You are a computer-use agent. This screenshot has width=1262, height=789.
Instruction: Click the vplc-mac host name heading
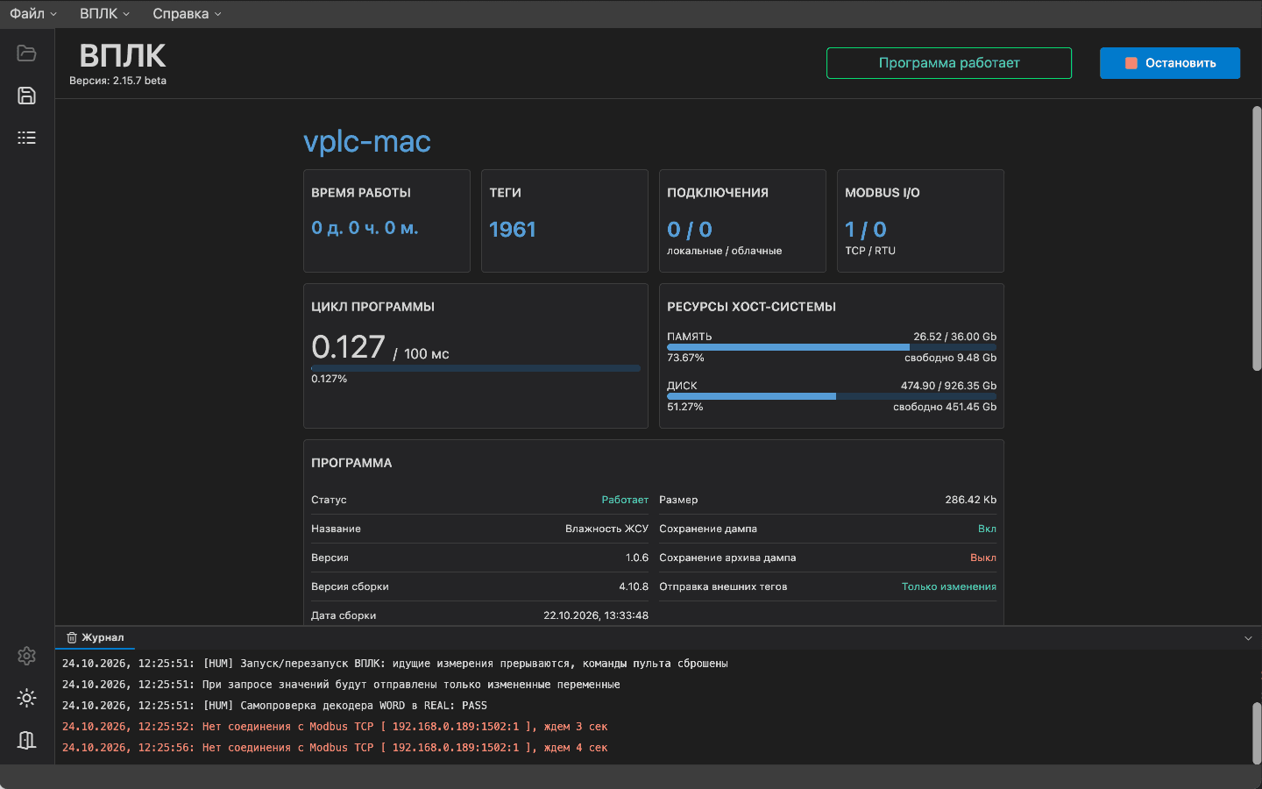[367, 141]
